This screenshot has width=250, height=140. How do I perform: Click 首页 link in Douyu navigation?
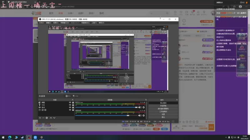(51, 13)
